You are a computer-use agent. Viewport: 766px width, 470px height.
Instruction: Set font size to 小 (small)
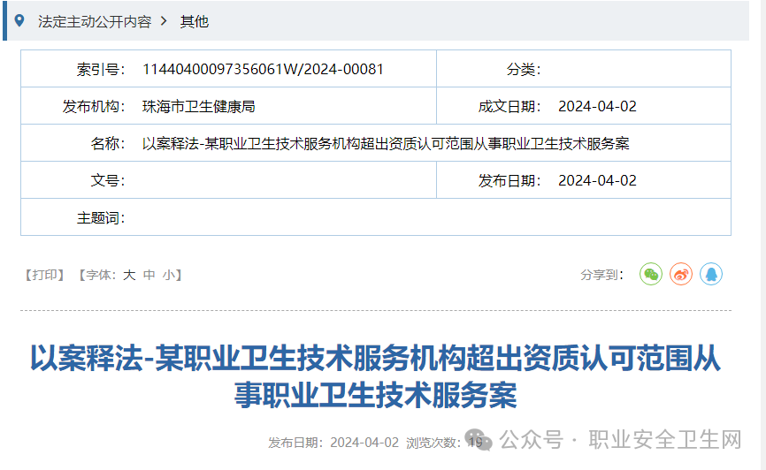pos(168,275)
